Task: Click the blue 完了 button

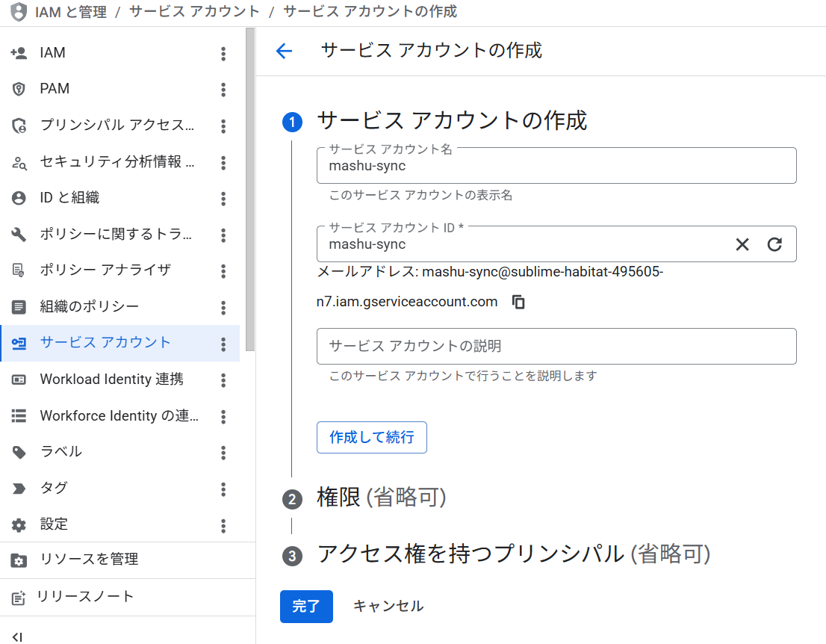Action: click(306, 607)
